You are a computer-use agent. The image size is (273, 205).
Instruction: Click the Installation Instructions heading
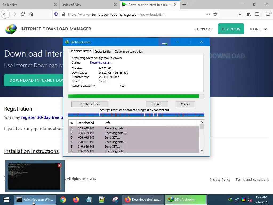pyautogui.click(x=31, y=151)
